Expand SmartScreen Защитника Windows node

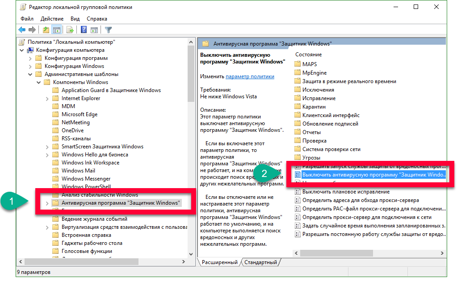tap(47, 147)
